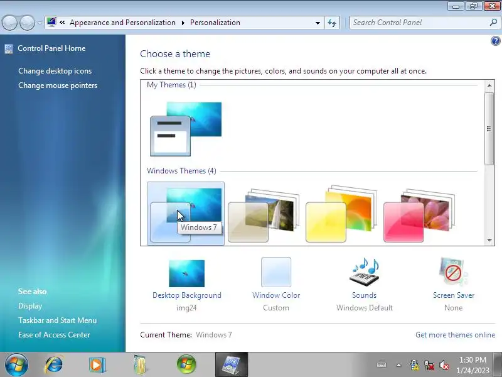
Task: Click the Back navigation button
Action: tap(9, 23)
